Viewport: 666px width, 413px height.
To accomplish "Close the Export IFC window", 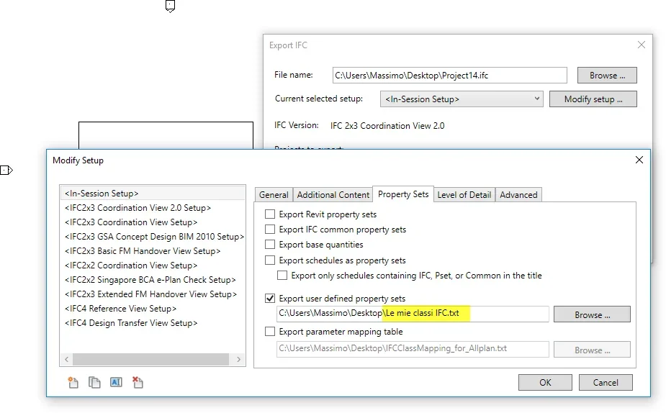I will [642, 45].
